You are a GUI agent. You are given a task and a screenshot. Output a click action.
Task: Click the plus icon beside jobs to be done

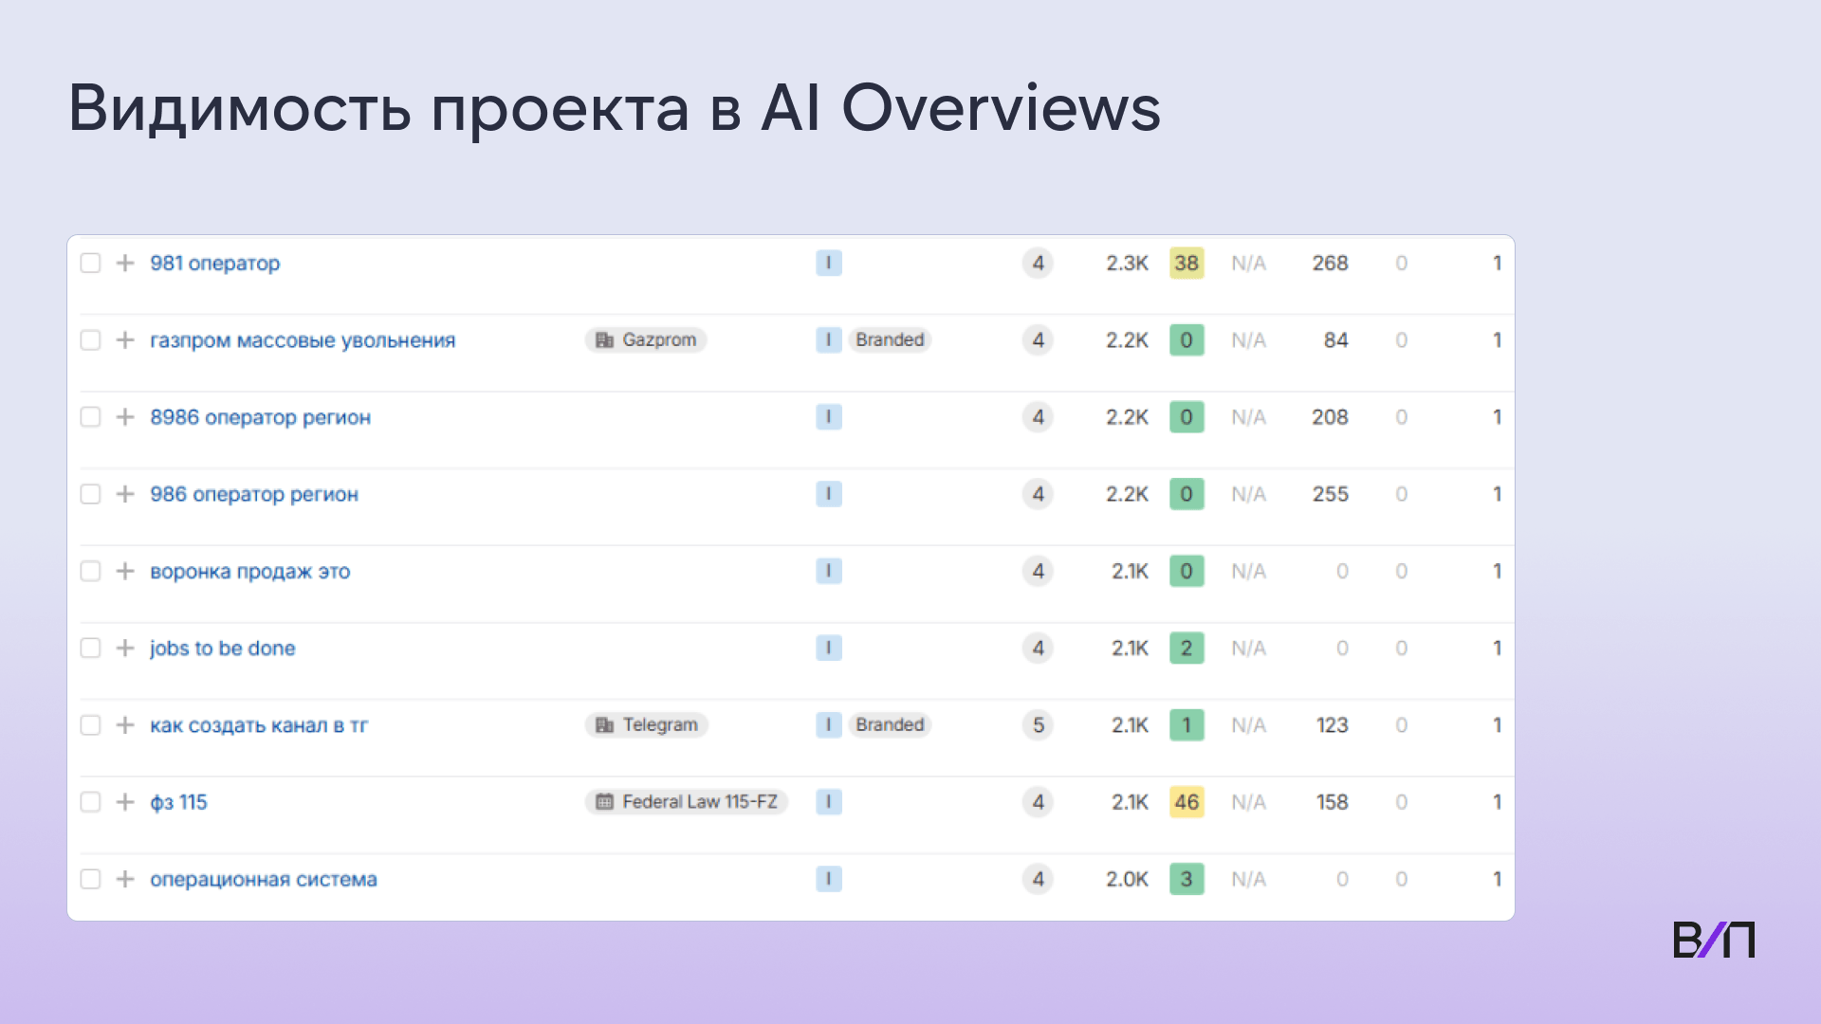pyautogui.click(x=125, y=648)
